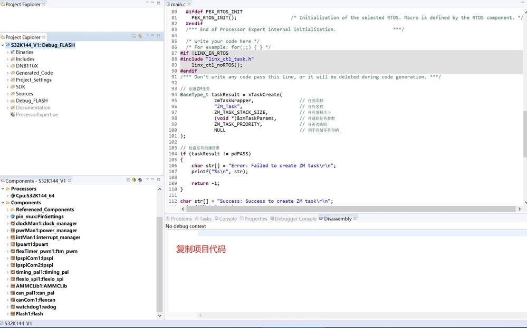Click the clockMan1:clock_manager component icon

tap(13, 223)
